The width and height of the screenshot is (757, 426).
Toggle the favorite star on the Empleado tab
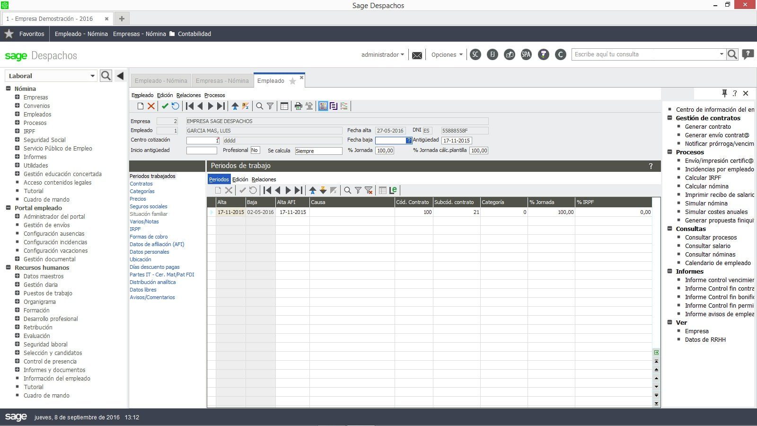[292, 81]
